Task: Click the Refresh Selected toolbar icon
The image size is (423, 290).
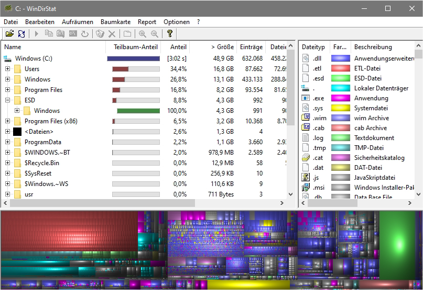Action: [85, 33]
